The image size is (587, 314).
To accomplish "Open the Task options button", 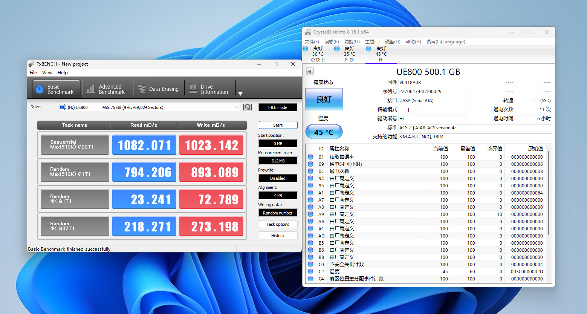I will coord(278,224).
